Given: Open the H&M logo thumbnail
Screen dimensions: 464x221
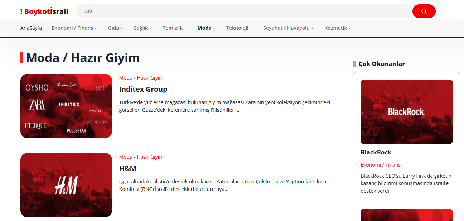Looking at the screenshot, I should [66, 185].
